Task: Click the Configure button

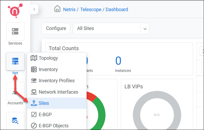Action: tap(56, 28)
